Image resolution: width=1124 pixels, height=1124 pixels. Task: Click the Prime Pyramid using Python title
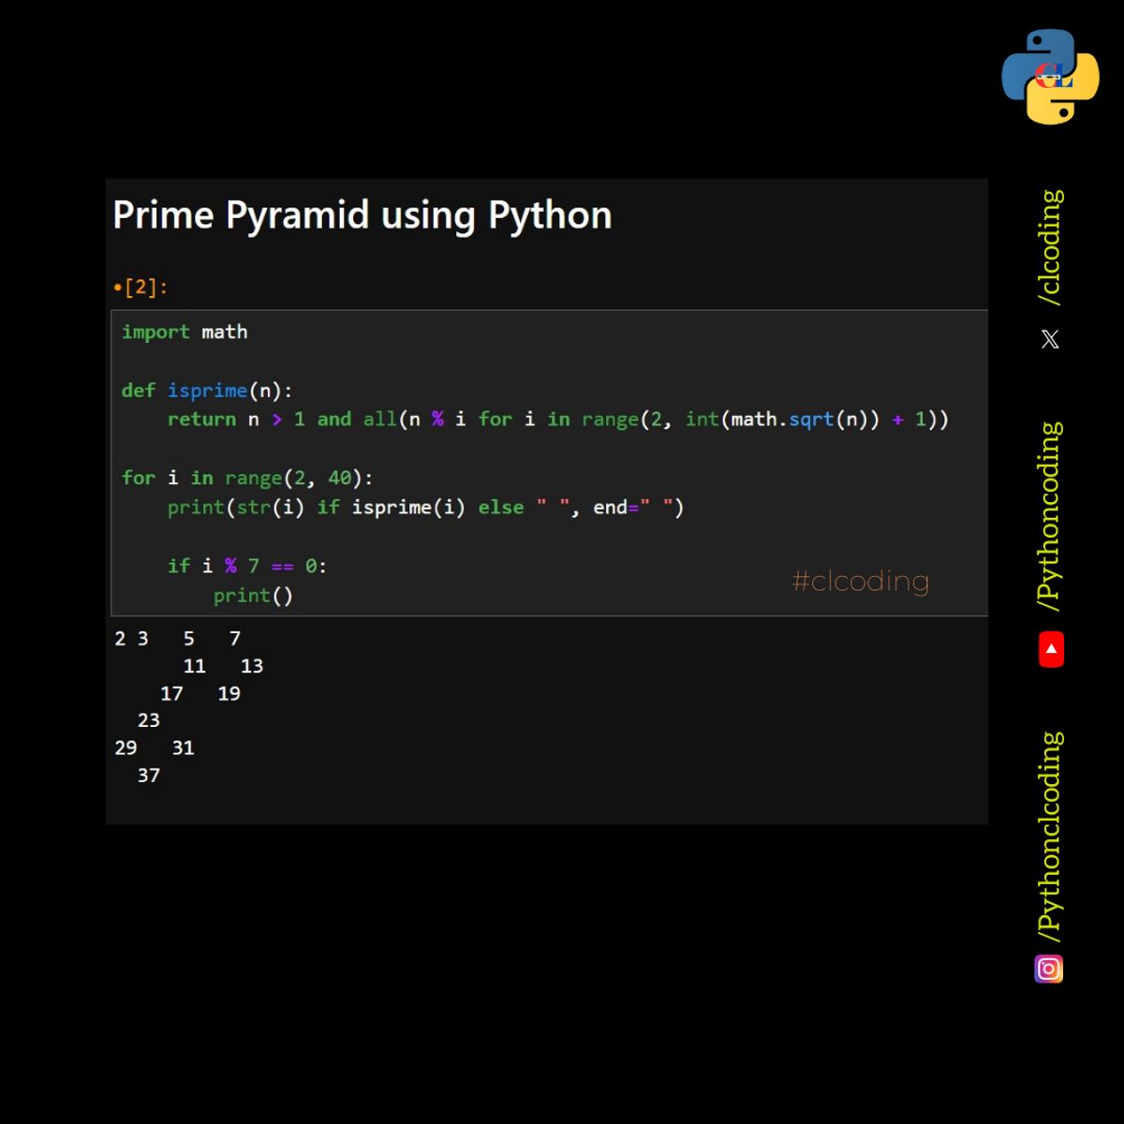pos(362,214)
